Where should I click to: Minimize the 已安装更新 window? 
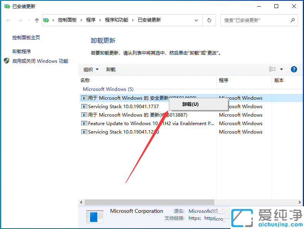pyautogui.click(x=259, y=7)
